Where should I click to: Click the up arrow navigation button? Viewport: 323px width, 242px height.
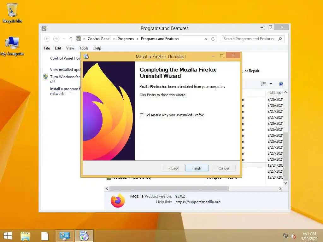pos(71,39)
